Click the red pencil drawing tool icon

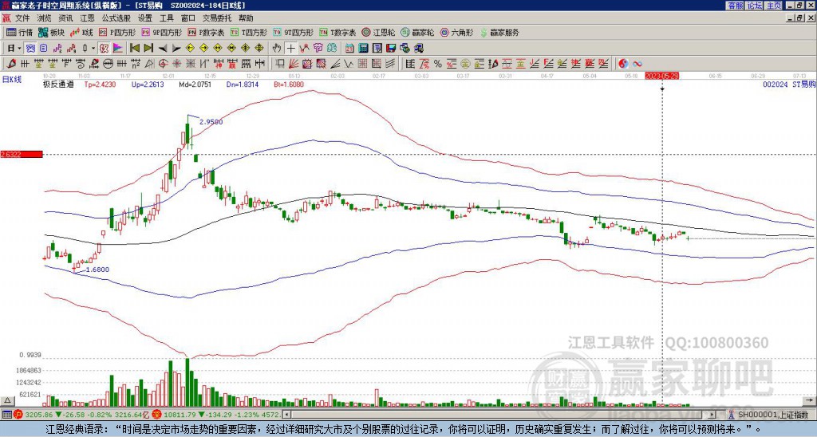coord(10,64)
